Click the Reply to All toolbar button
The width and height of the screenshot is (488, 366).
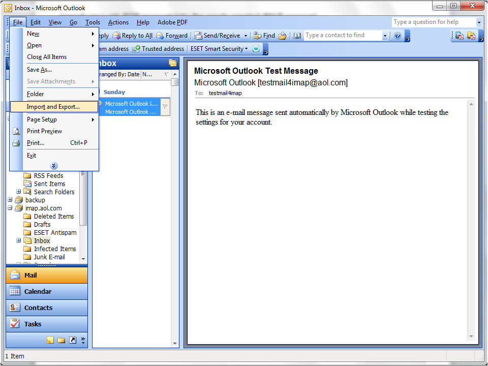click(133, 36)
